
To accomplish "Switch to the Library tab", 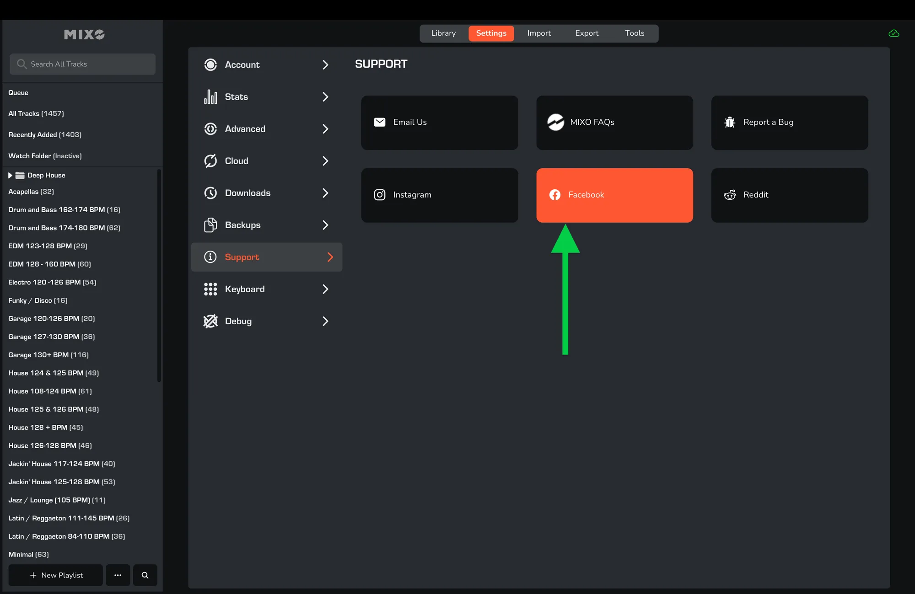I will pyautogui.click(x=443, y=33).
